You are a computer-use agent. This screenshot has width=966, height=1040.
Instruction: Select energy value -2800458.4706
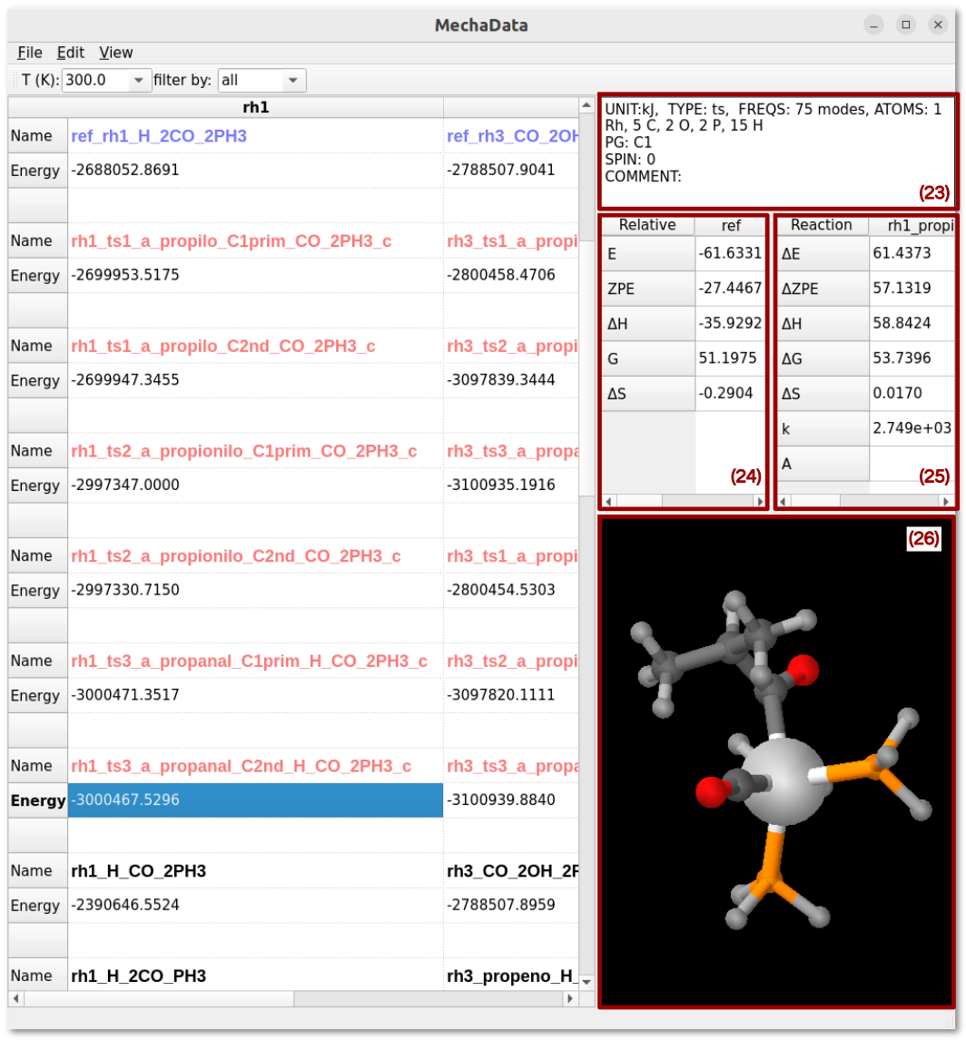click(x=511, y=275)
